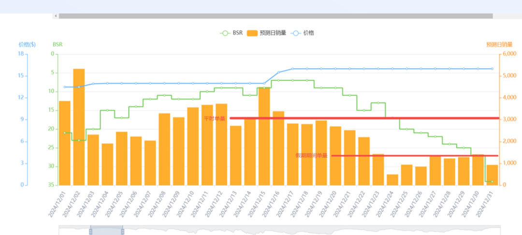Toggle the 价格 series in the legend
The width and height of the screenshot is (522, 235).
click(302, 33)
